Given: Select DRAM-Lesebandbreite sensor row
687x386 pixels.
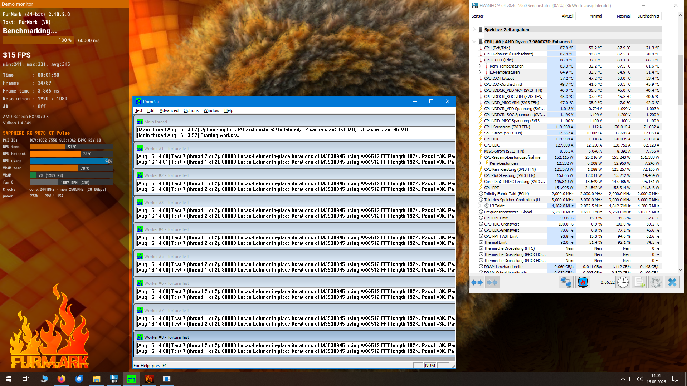Looking at the screenshot, I should coord(569,267).
